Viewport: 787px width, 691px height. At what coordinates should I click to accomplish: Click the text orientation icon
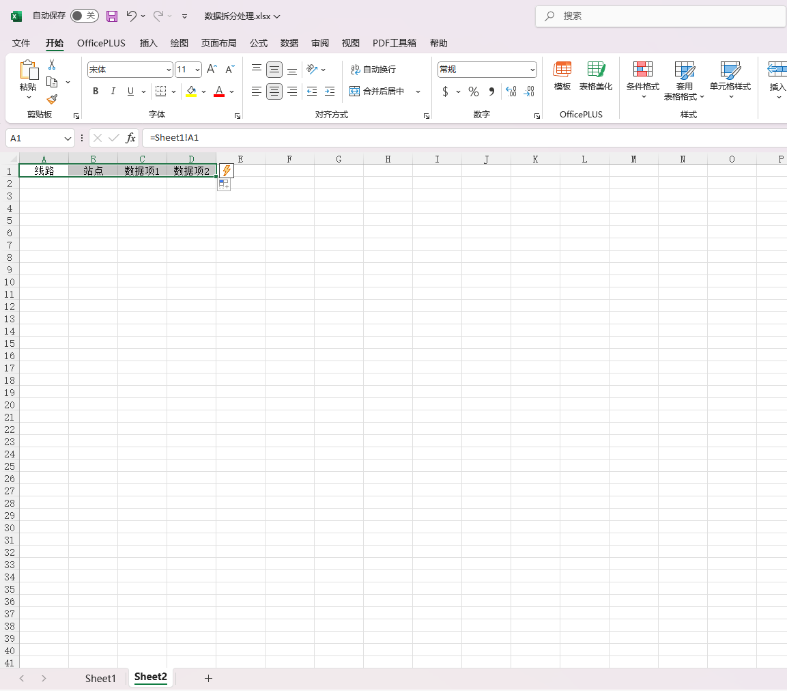coord(312,69)
